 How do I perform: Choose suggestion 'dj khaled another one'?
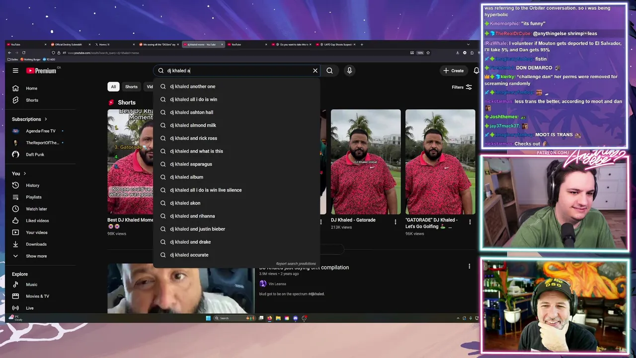pos(236,87)
